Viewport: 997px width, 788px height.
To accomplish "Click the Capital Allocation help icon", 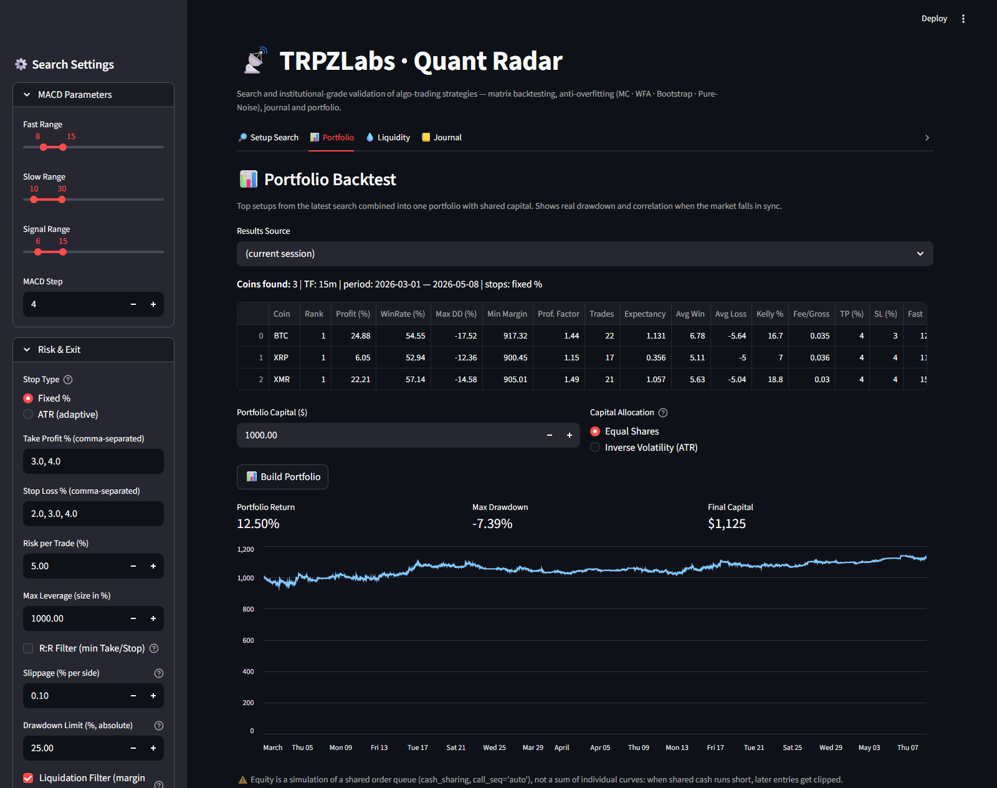I will [663, 413].
